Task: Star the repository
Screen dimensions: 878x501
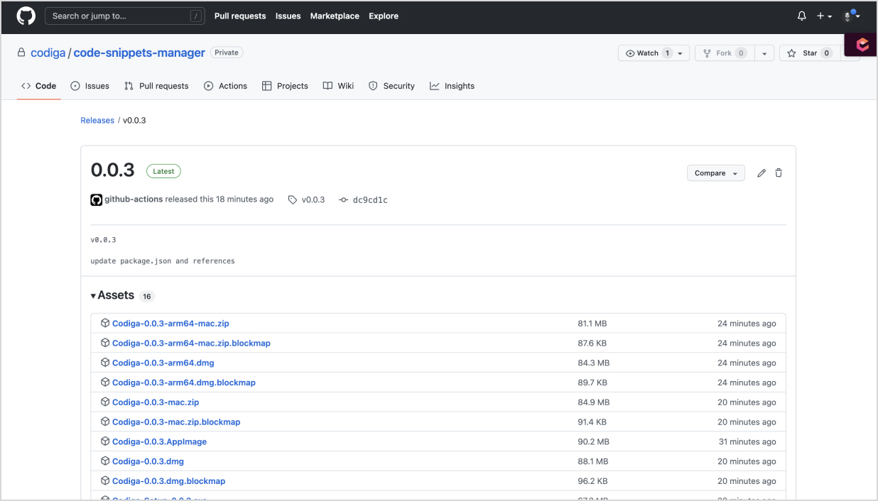Action: (x=810, y=53)
